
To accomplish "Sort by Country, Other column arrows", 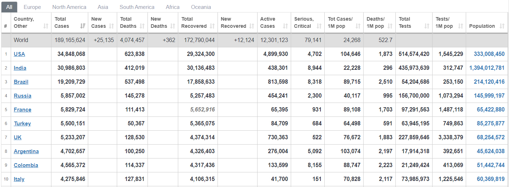I will pos(46,26).
